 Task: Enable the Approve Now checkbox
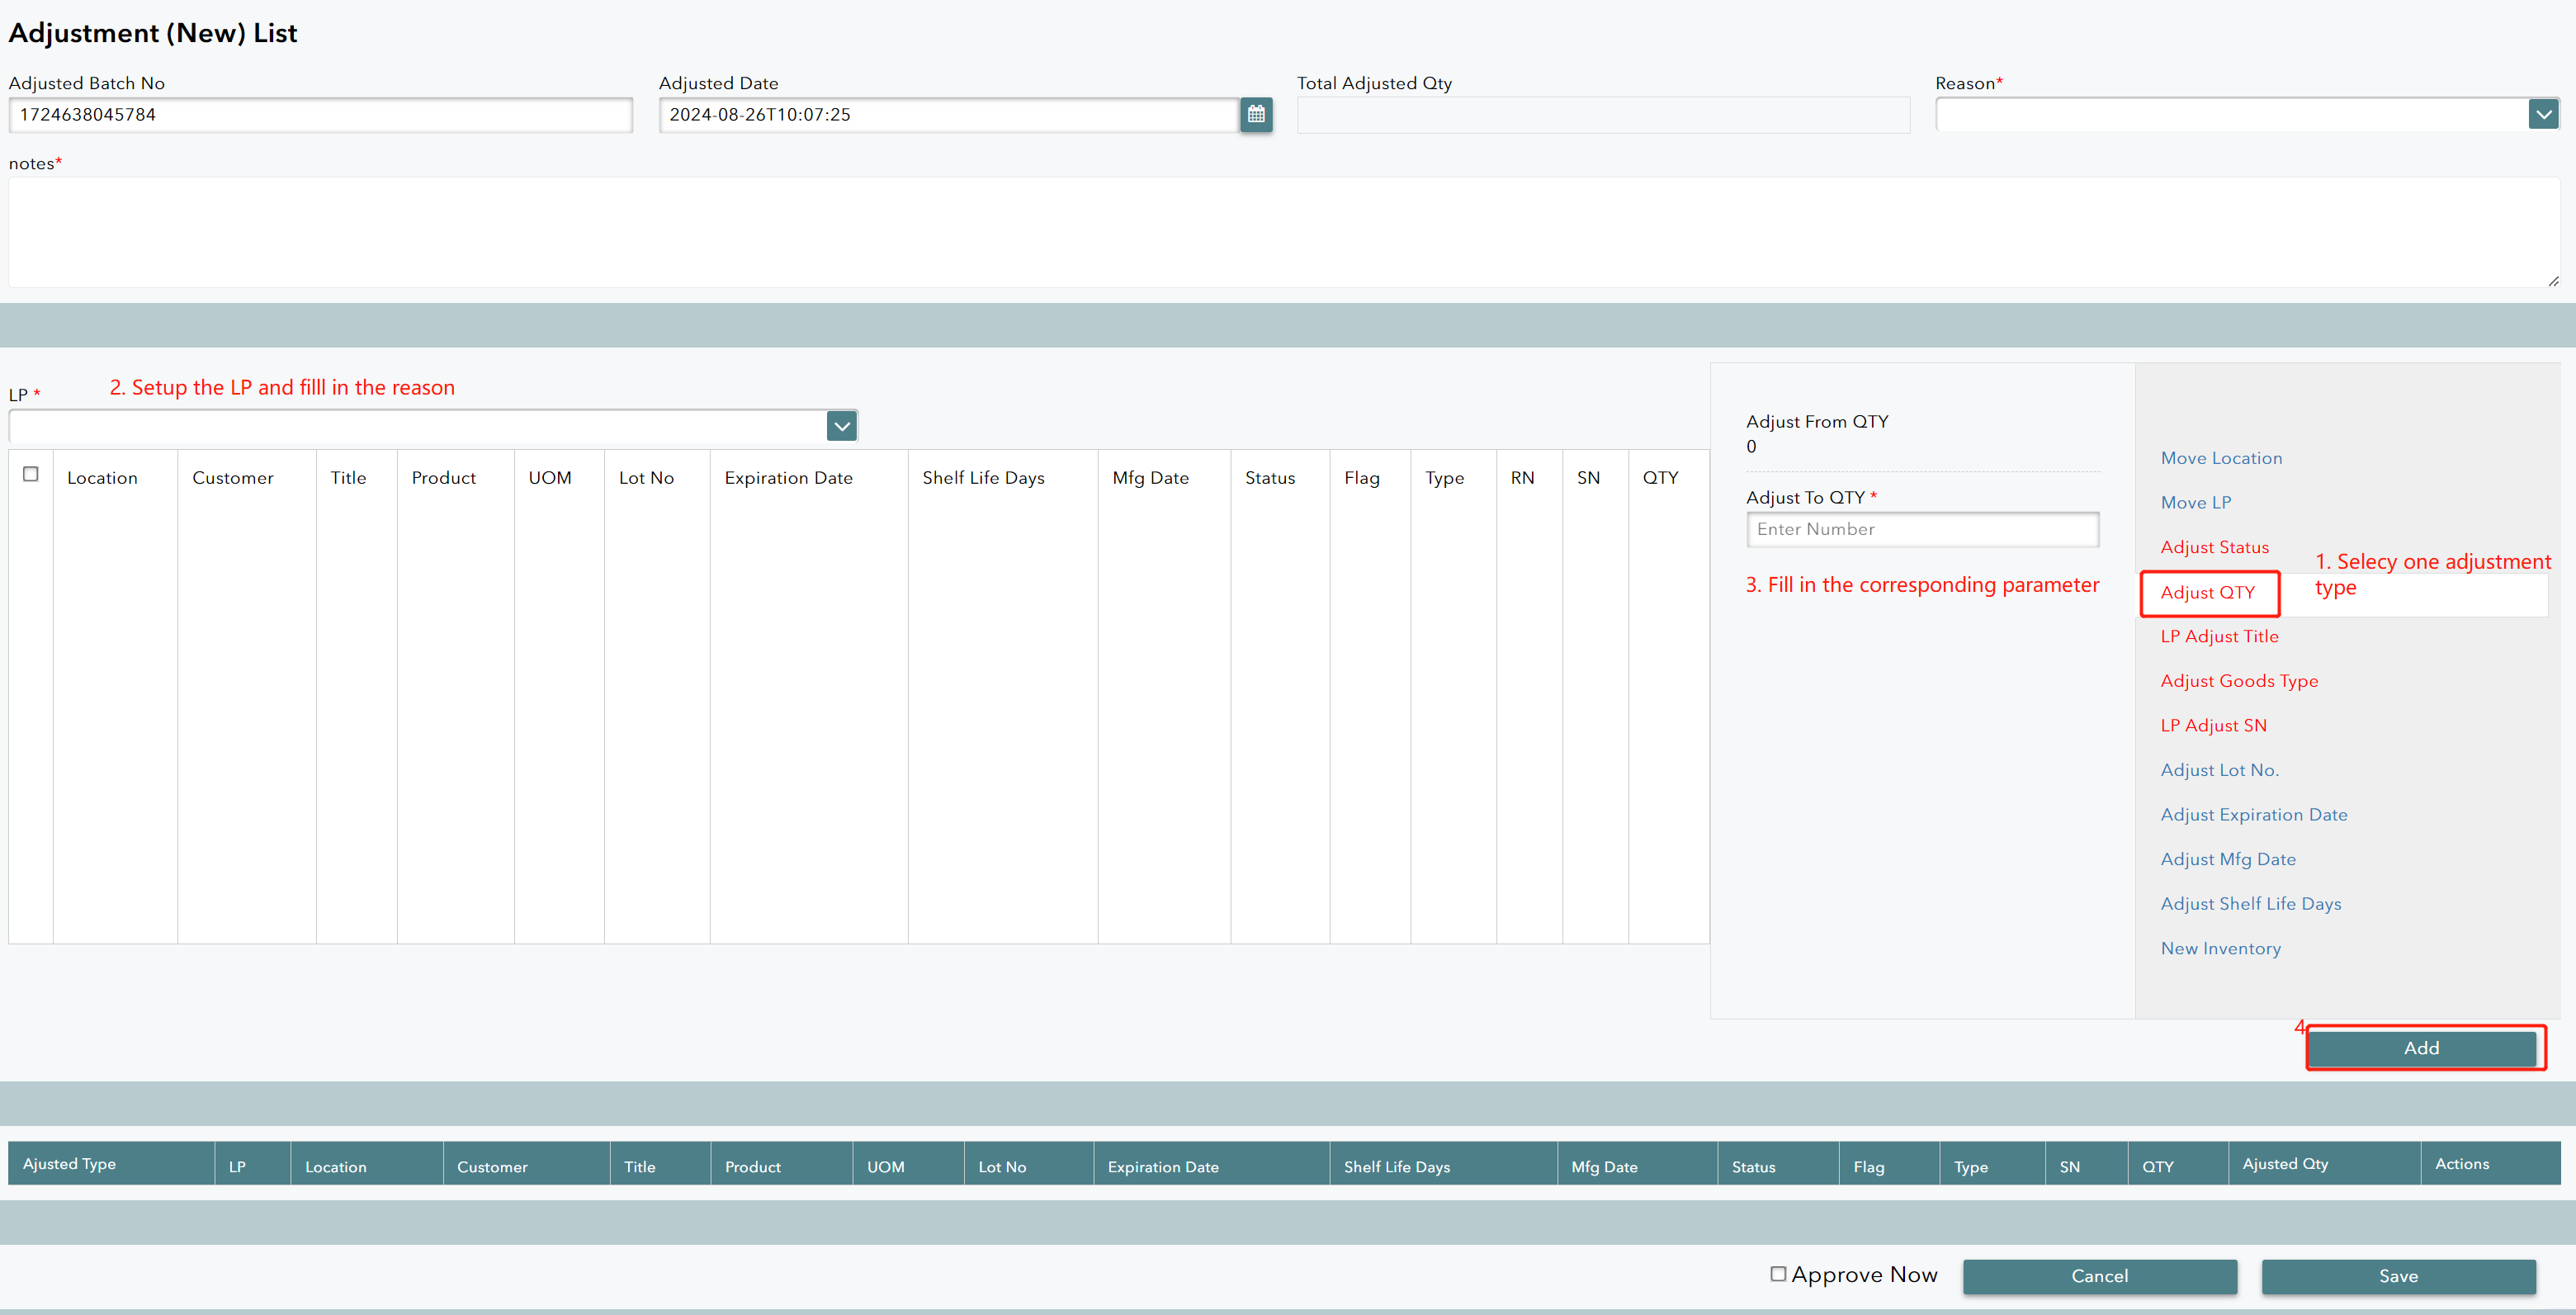point(1778,1273)
